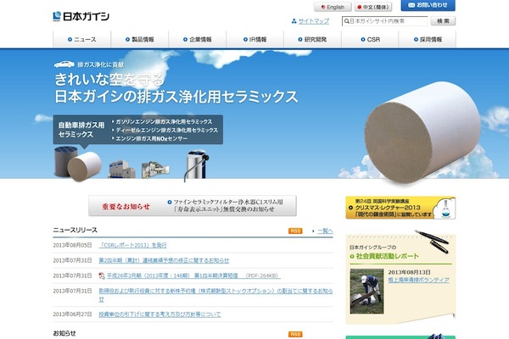Open the クリスマス・レクチャー2013 banner
509x339 pixels.
click(x=400, y=208)
